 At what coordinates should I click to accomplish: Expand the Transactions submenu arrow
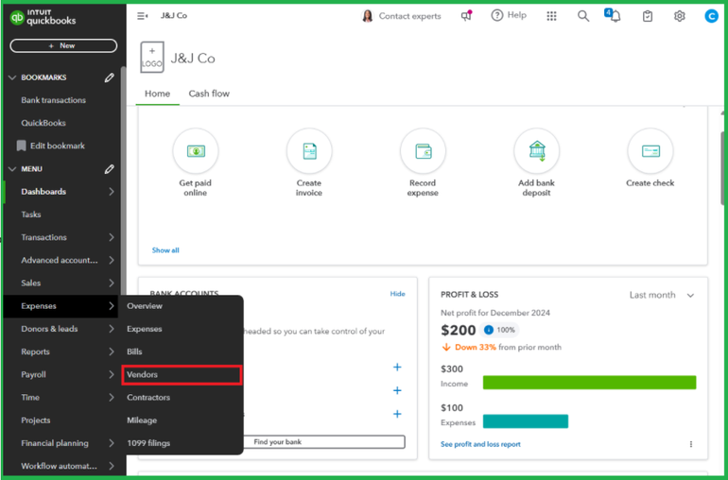[x=112, y=237]
